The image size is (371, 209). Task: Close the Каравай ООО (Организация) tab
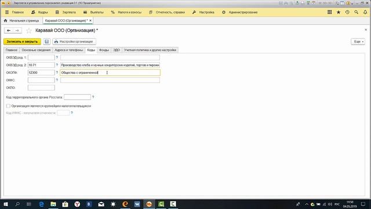point(90,21)
